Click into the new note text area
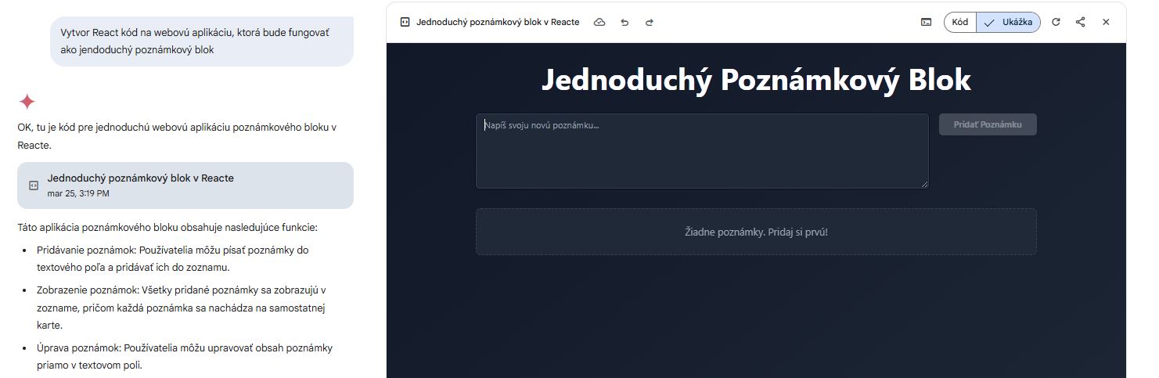This screenshot has height=378, width=1159. pos(701,151)
